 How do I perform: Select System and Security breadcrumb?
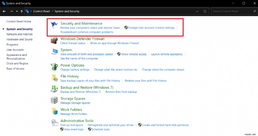[x=67, y=11]
